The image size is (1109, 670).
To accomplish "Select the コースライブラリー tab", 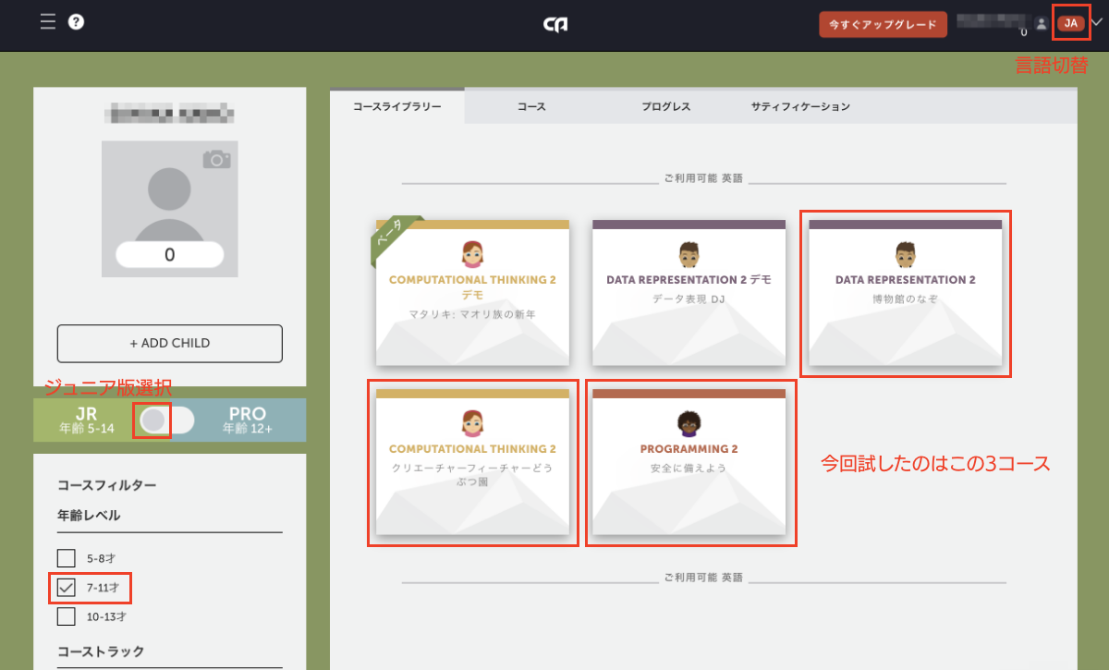I will click(x=397, y=106).
